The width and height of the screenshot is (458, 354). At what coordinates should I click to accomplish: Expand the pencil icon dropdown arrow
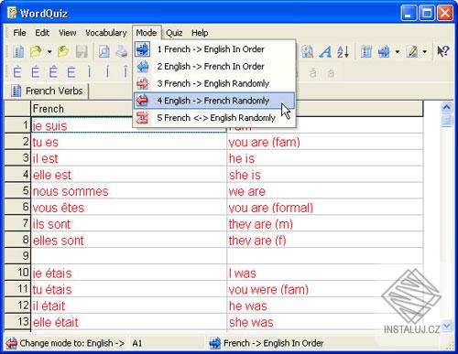(425, 52)
